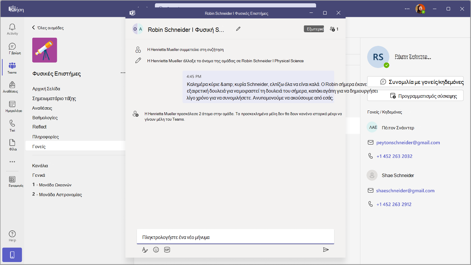Open channel 2 - Μονάδα Αστρονομίας
The image size is (471, 265).
[57, 194]
